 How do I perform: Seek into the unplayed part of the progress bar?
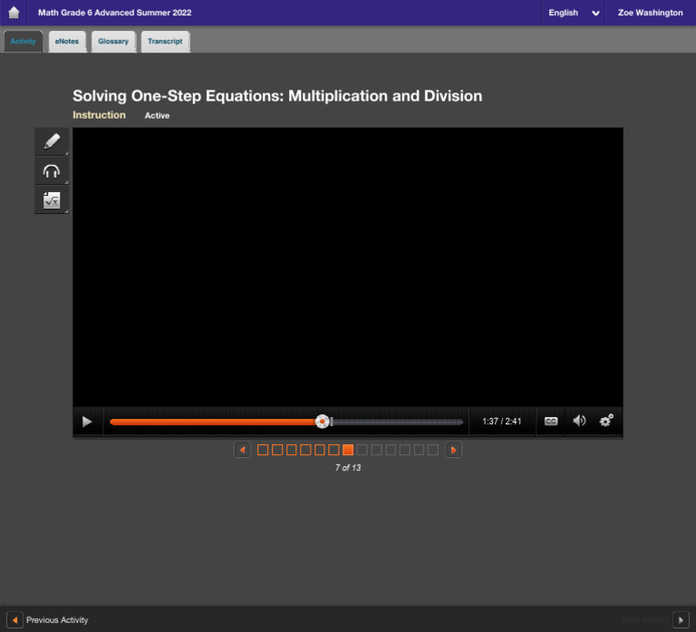[x=397, y=422]
